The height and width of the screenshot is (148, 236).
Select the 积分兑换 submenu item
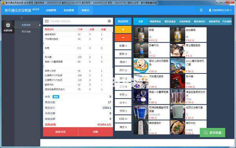click(x=26, y=32)
